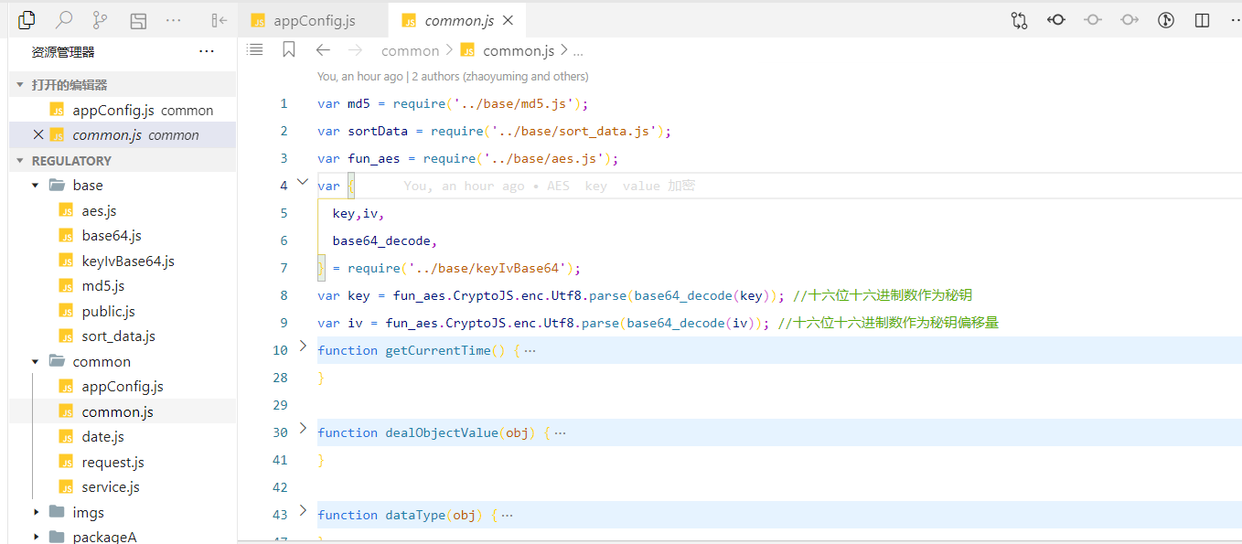Screen dimensions: 1242x544
Task: Click the common breadcrumb segment
Action: pos(410,50)
